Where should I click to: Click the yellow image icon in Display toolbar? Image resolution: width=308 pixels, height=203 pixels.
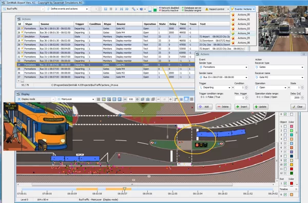click(104, 99)
